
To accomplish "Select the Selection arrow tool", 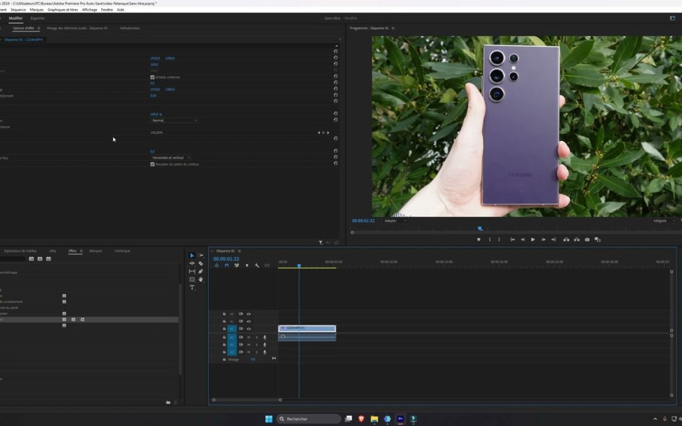I will (192, 256).
